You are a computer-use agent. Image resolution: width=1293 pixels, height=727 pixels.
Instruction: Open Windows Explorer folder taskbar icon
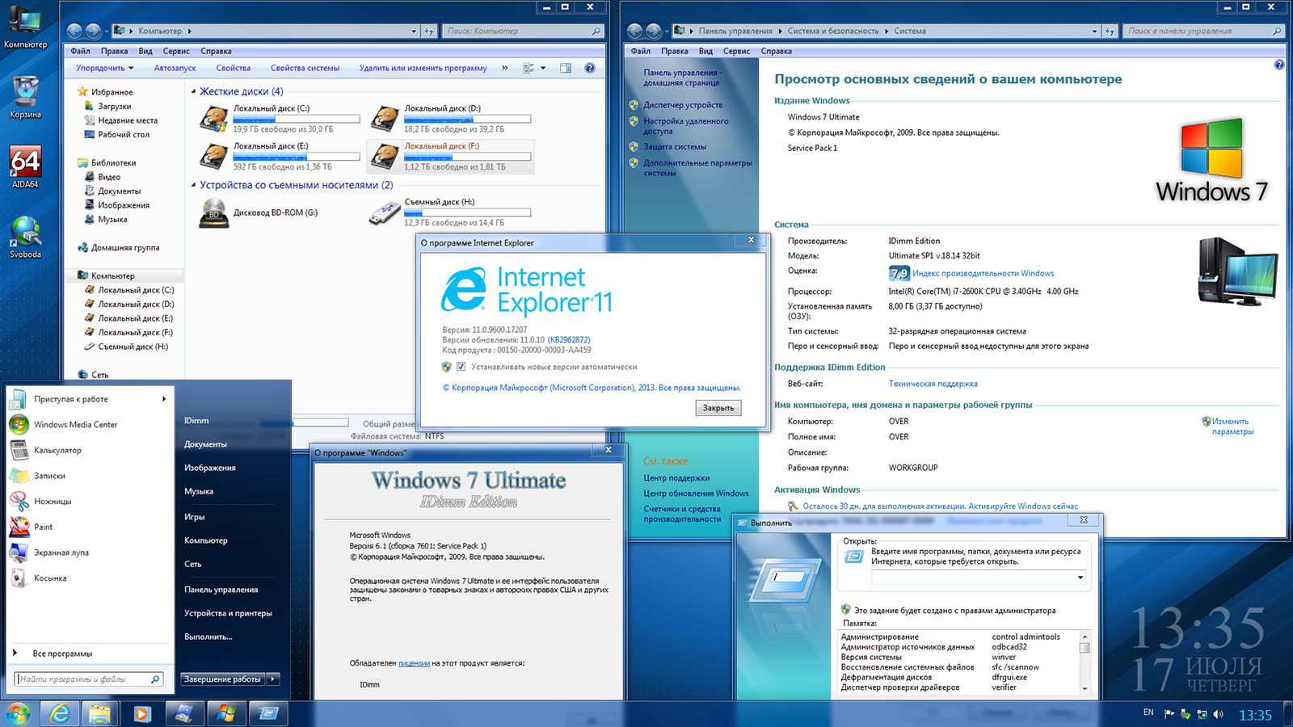pos(99,713)
